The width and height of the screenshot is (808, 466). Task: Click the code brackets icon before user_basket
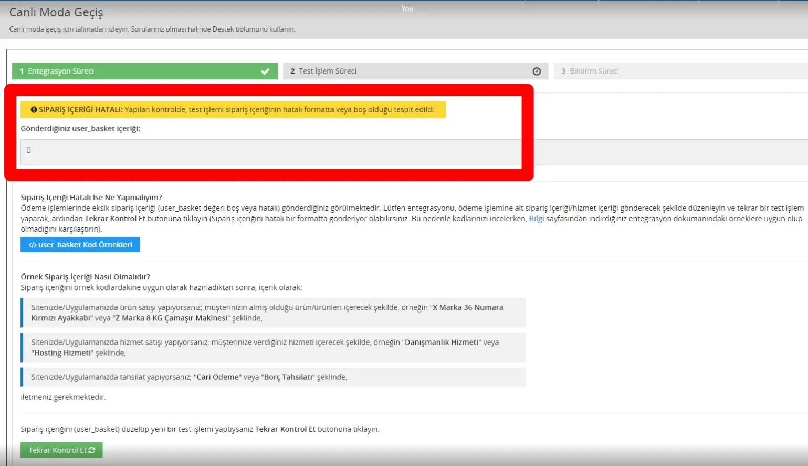point(33,245)
